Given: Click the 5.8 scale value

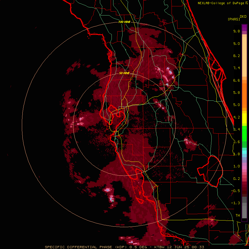Looking at the screenshot, I should (237, 93).
